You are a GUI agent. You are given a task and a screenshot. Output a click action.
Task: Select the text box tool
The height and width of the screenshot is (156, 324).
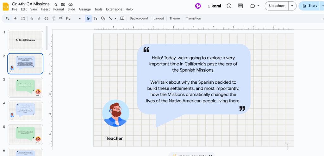pyautogui.click(x=95, y=19)
